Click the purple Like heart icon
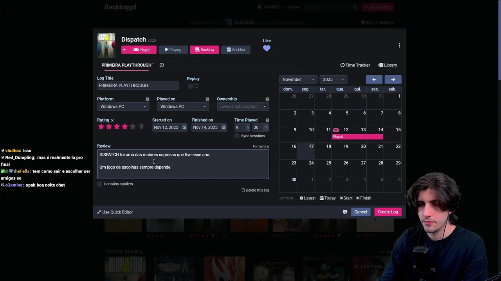The image size is (501, 281). (x=267, y=48)
